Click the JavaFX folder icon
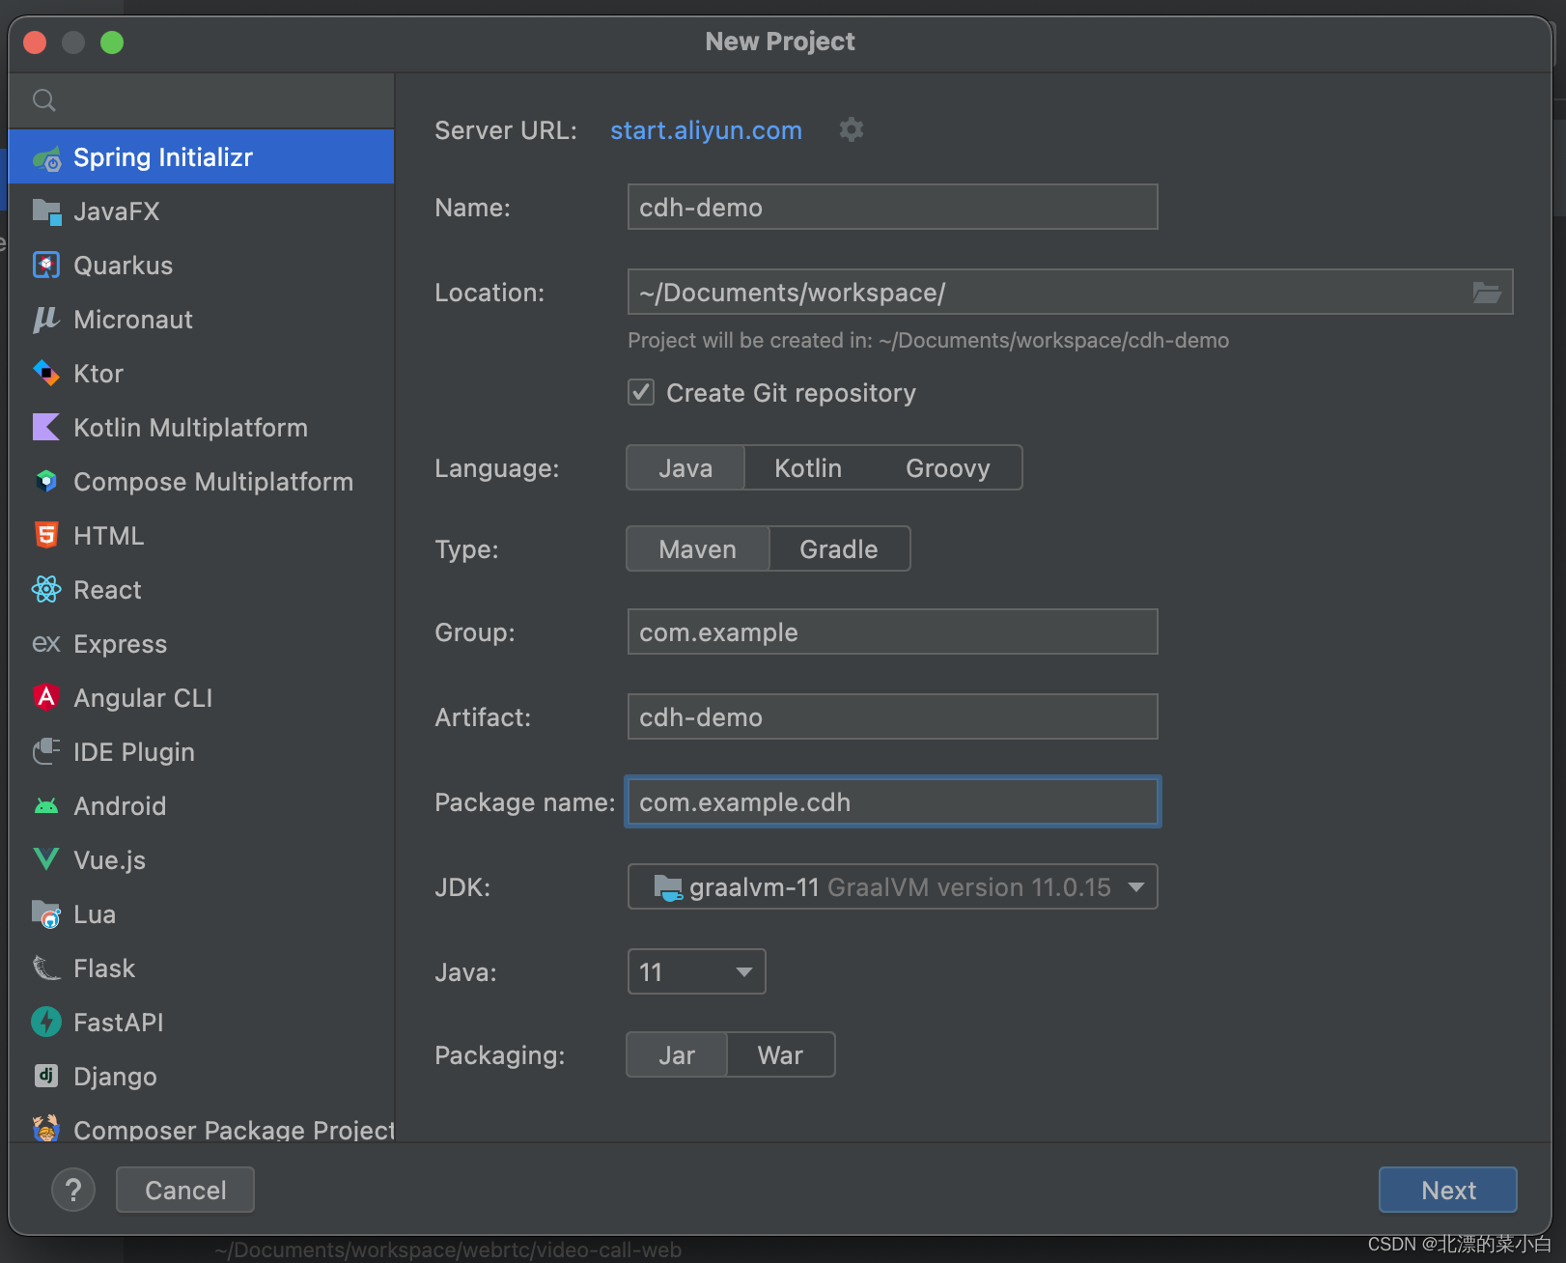1566x1263 pixels. [x=46, y=211]
